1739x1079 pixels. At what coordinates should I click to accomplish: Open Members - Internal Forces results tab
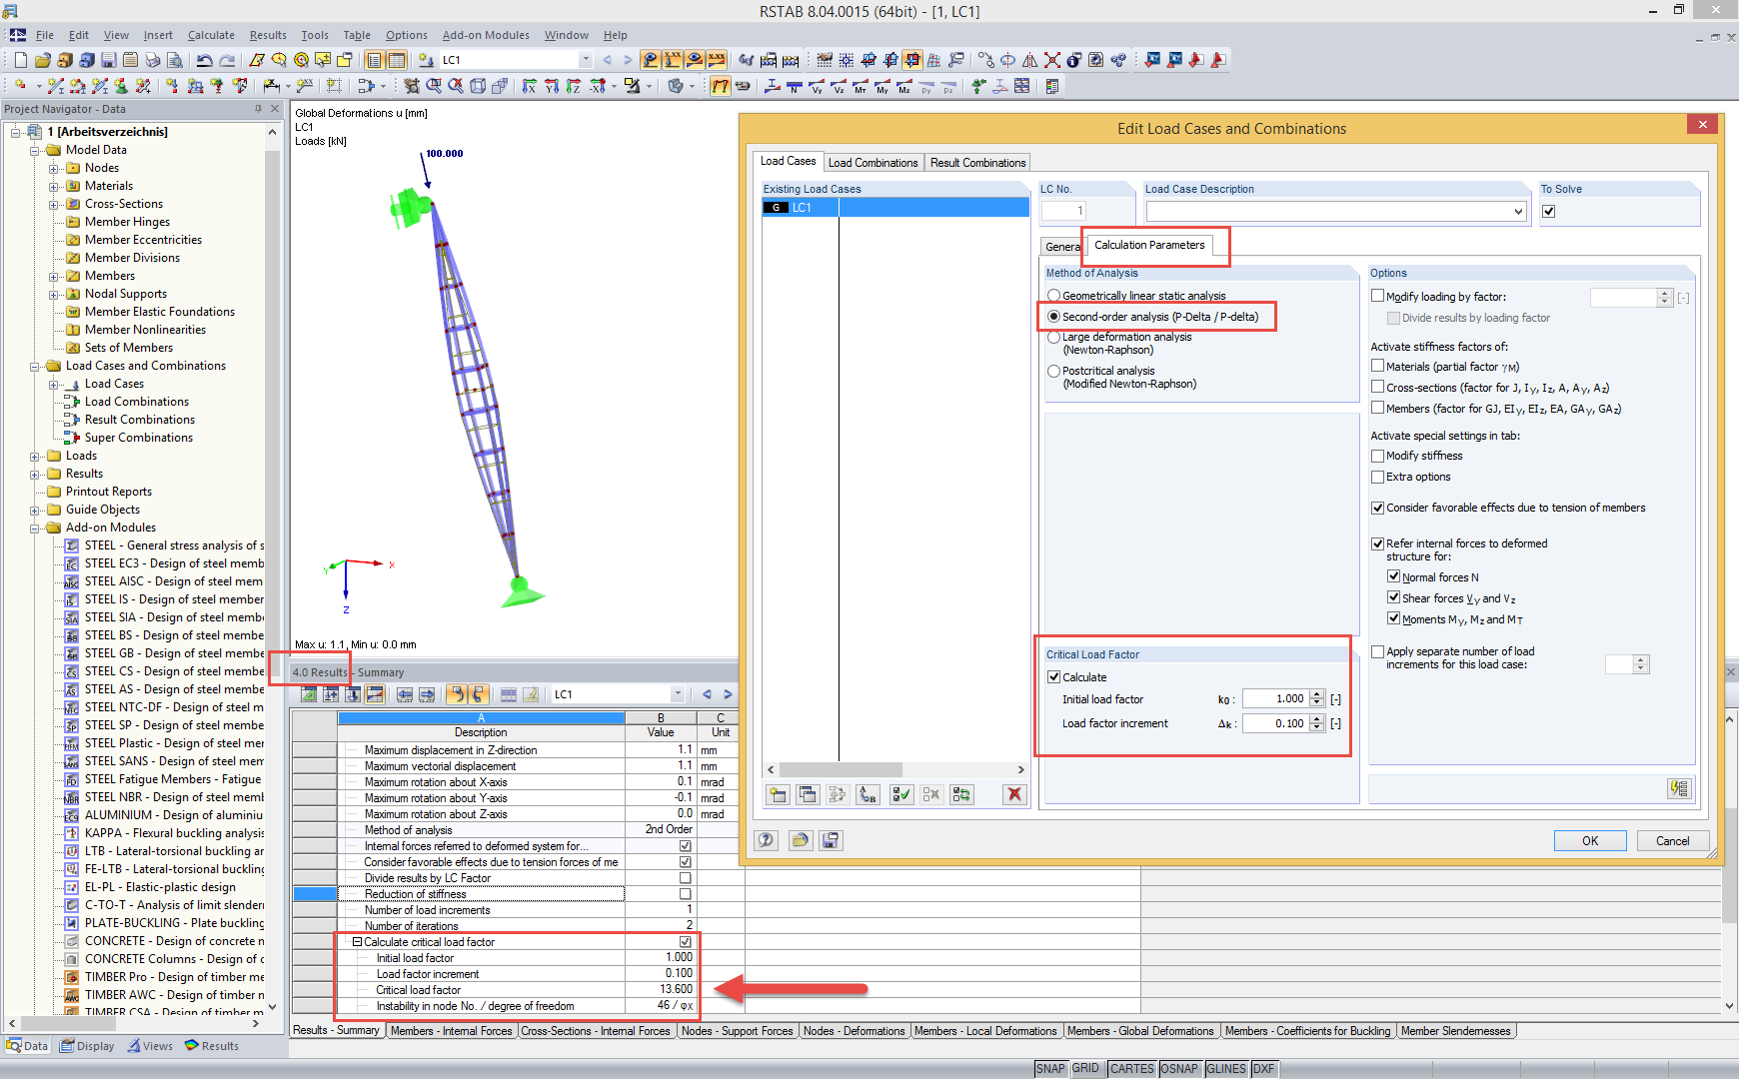coord(451,1031)
